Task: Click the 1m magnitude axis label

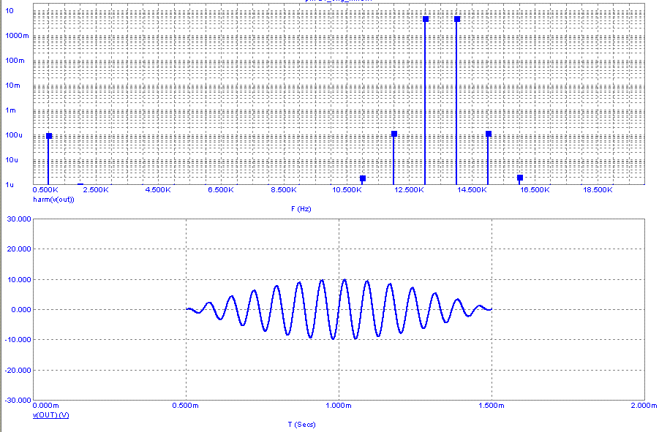Action: coord(10,110)
